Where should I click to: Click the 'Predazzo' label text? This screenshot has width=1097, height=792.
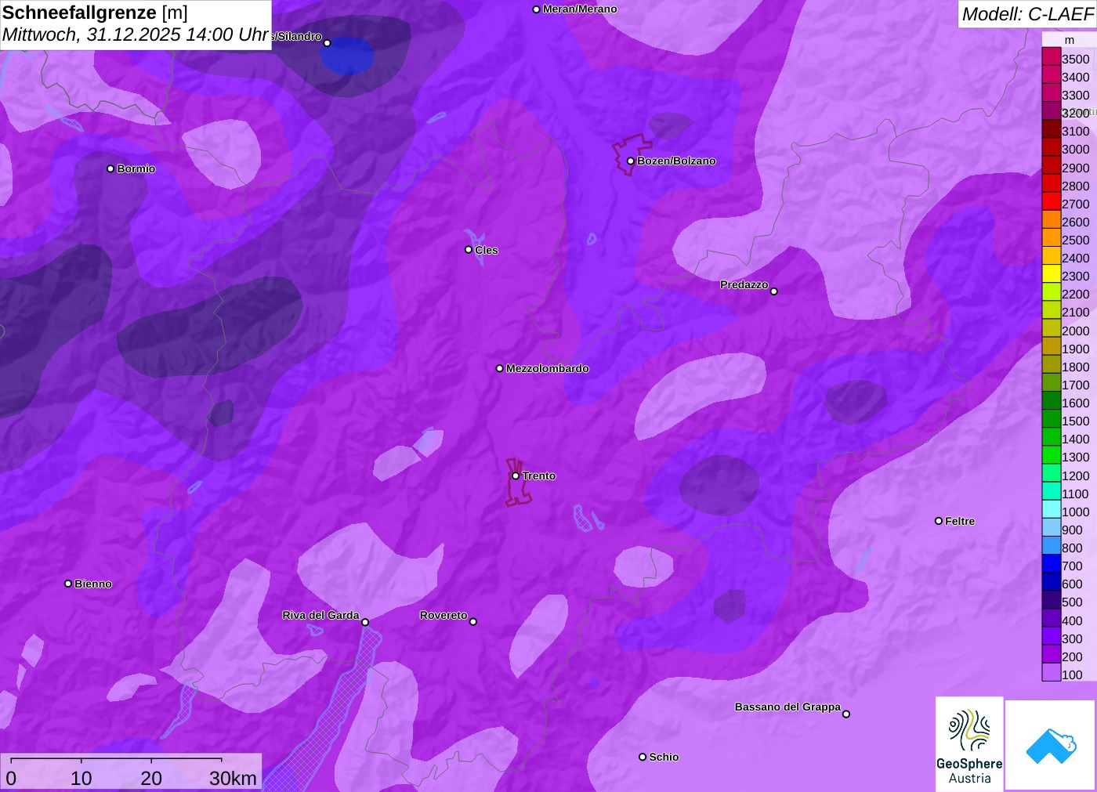(744, 285)
